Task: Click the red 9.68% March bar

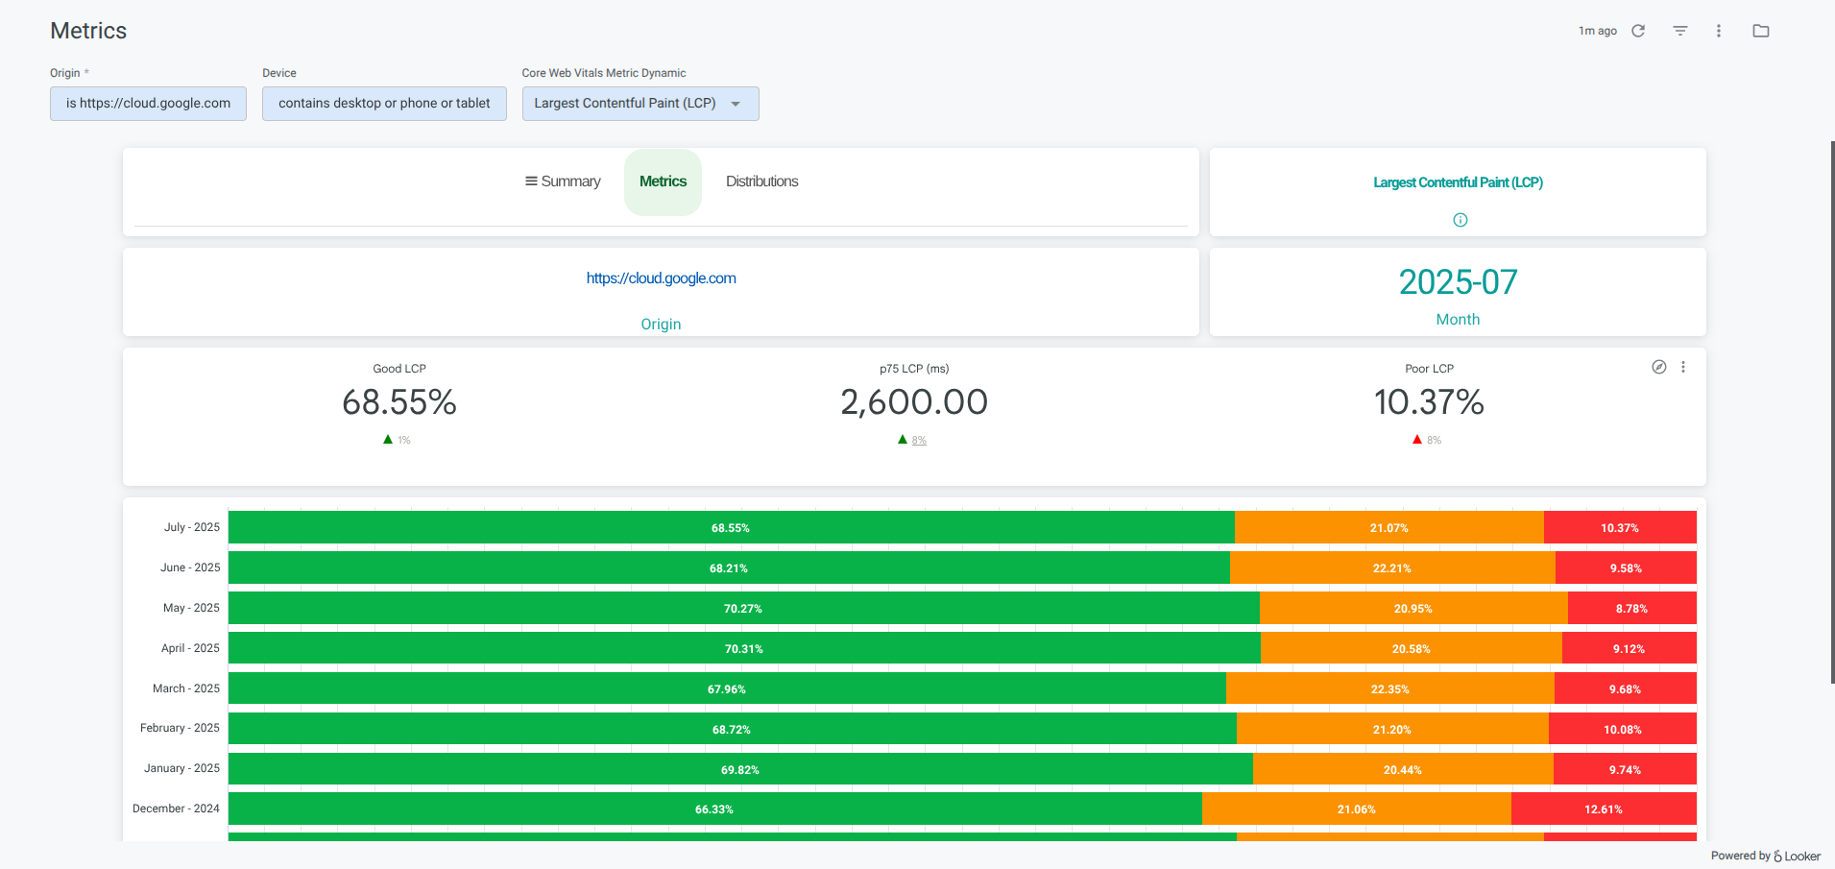Action: pos(1626,688)
